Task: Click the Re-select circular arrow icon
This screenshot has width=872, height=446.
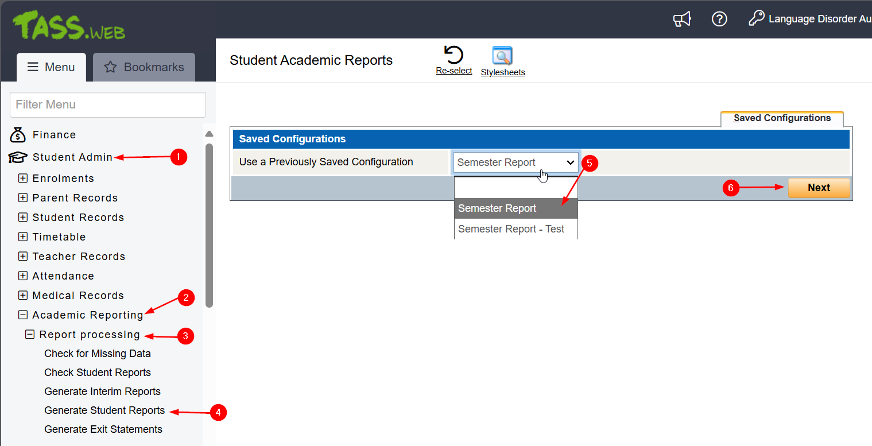Action: click(454, 56)
